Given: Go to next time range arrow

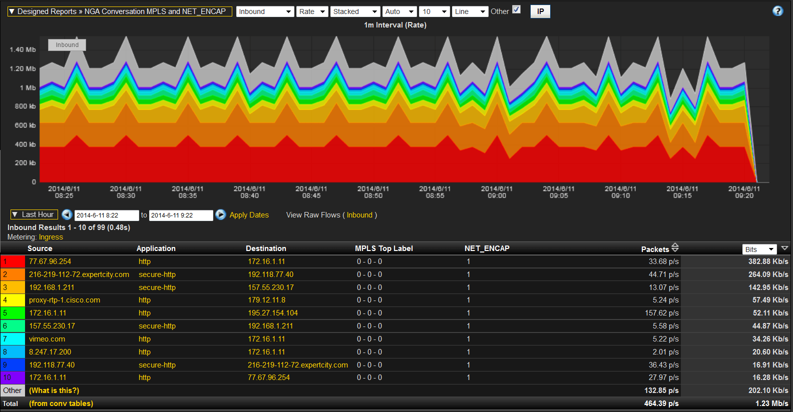Looking at the screenshot, I should pos(220,214).
